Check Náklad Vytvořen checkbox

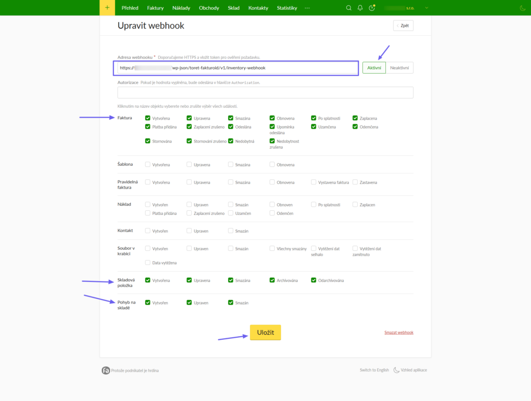148,205
